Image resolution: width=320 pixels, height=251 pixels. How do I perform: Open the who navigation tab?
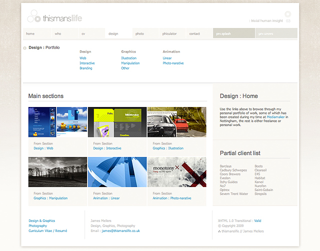pos(65,33)
